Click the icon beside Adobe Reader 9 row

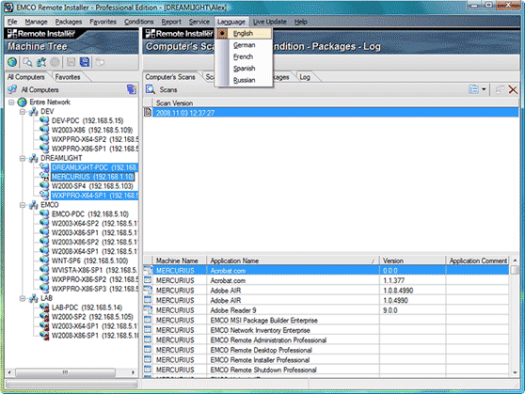pyautogui.click(x=148, y=310)
